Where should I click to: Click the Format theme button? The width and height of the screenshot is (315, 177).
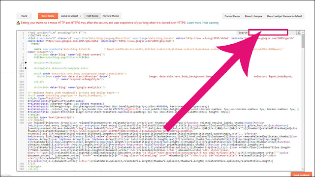(x=232, y=16)
